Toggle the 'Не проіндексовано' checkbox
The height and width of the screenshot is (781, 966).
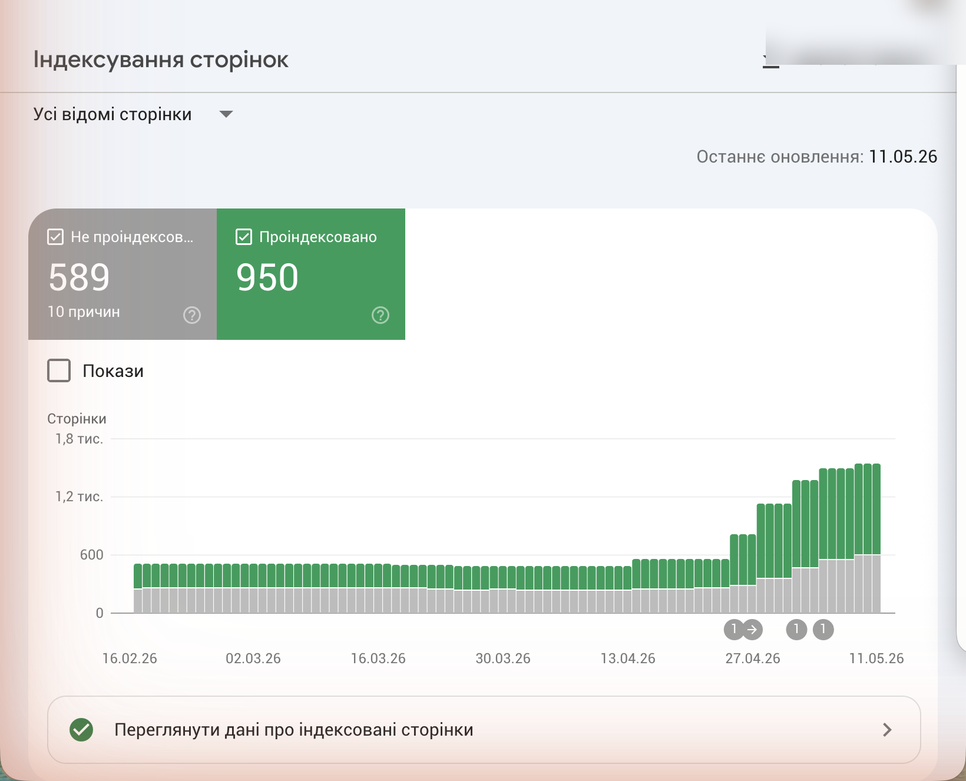(x=55, y=237)
